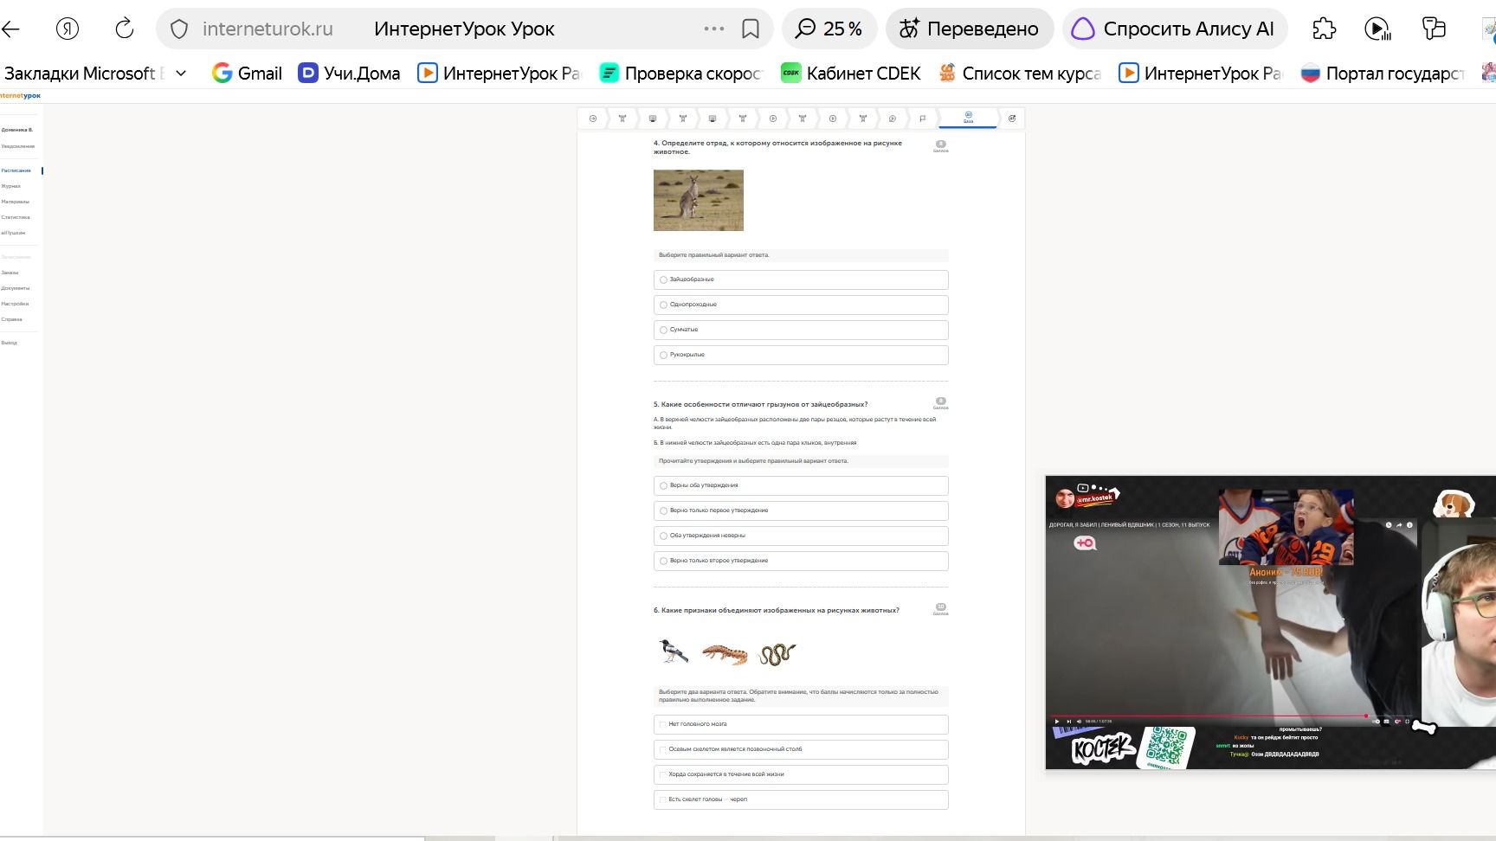Image resolution: width=1496 pixels, height=841 pixels.
Task: Choose Верно только второе утверждение
Action: [801, 561]
